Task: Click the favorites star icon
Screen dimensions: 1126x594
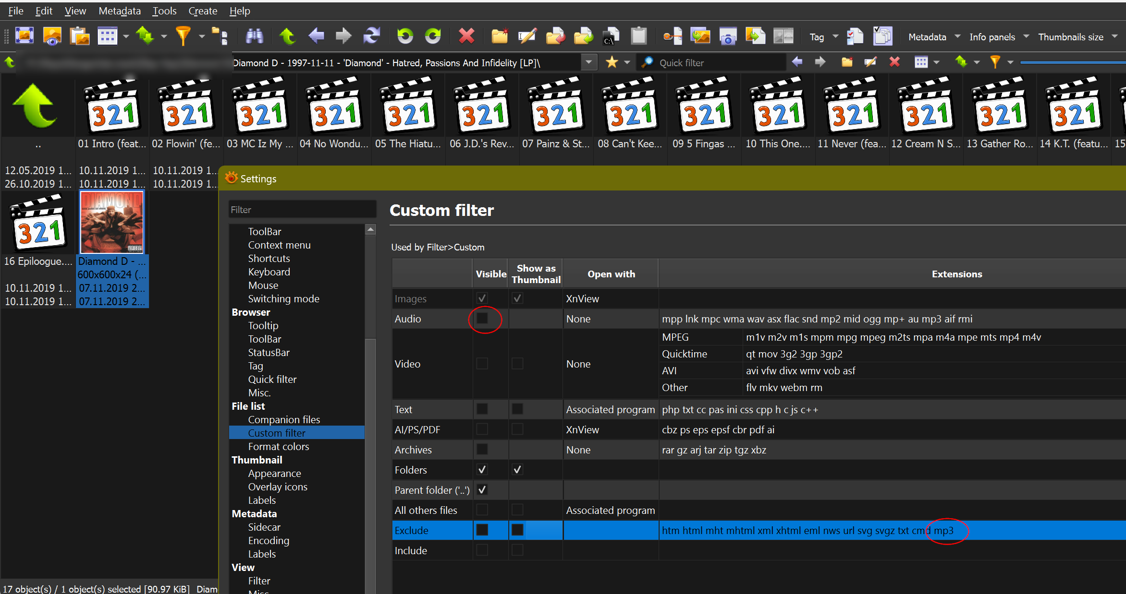Action: pos(612,62)
